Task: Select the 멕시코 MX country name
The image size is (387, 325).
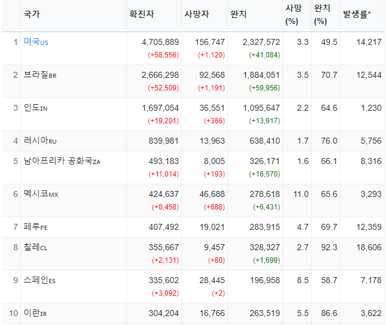Action: (x=41, y=194)
